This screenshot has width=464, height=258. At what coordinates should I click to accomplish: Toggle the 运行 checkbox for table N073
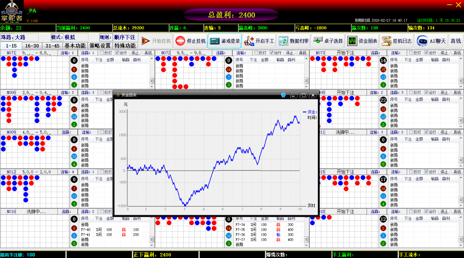pyautogui.click(x=426, y=53)
